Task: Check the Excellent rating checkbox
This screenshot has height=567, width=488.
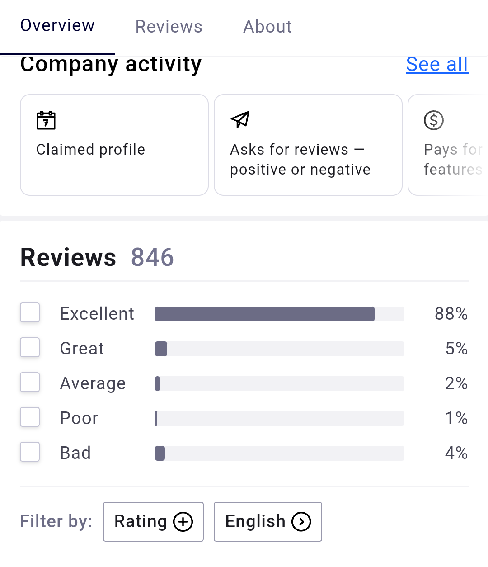Action: 30,313
